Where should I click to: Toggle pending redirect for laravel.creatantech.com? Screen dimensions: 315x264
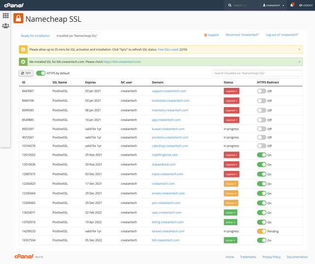[x=261, y=231]
